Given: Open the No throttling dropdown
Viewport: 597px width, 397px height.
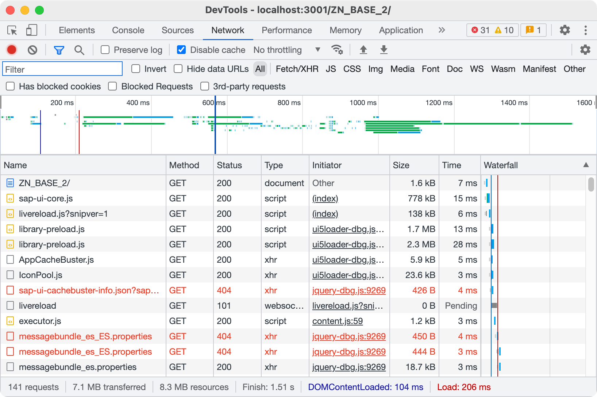Looking at the screenshot, I should 286,50.
